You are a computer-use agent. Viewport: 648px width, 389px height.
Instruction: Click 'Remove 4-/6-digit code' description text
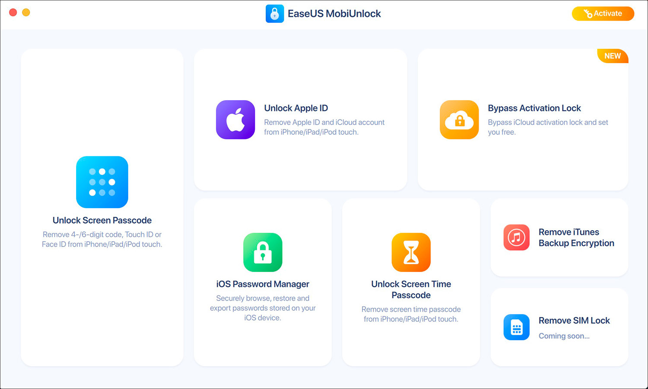point(102,239)
